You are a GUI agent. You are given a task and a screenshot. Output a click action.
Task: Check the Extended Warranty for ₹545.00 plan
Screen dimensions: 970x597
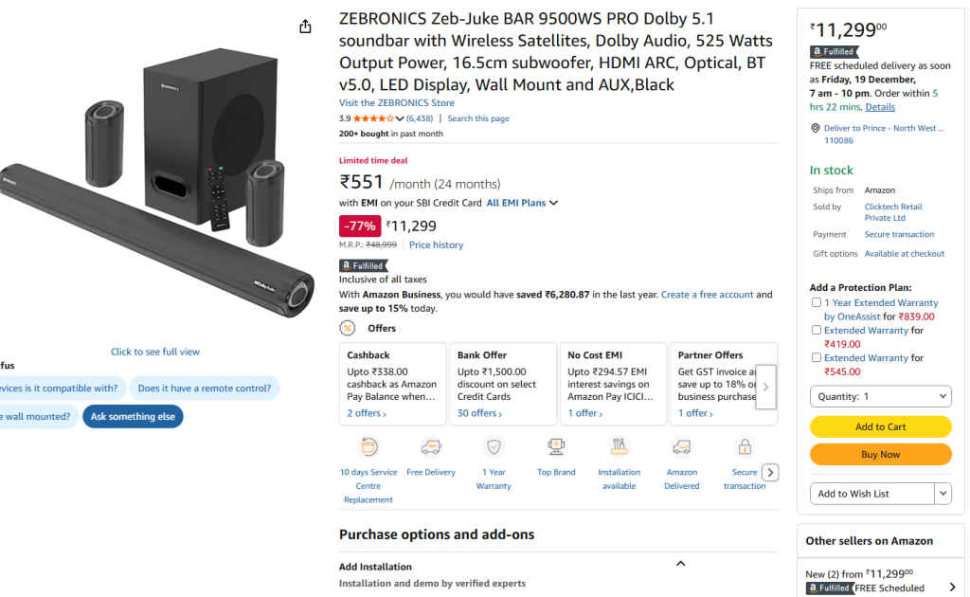tap(816, 357)
